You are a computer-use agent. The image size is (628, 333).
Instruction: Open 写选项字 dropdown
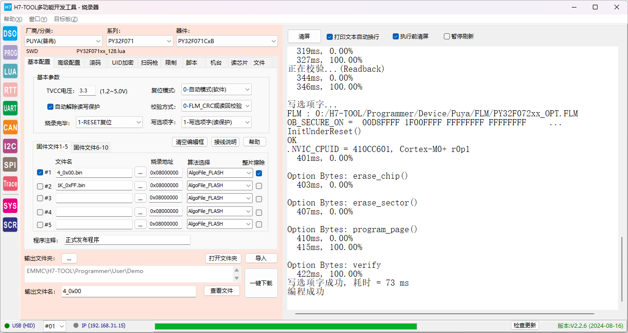217,122
